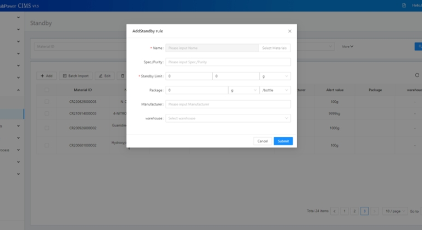Collapse the expanded sidebar section chevron

18,90
